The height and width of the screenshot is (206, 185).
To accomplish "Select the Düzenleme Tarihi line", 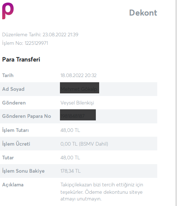I will pos(40,34).
